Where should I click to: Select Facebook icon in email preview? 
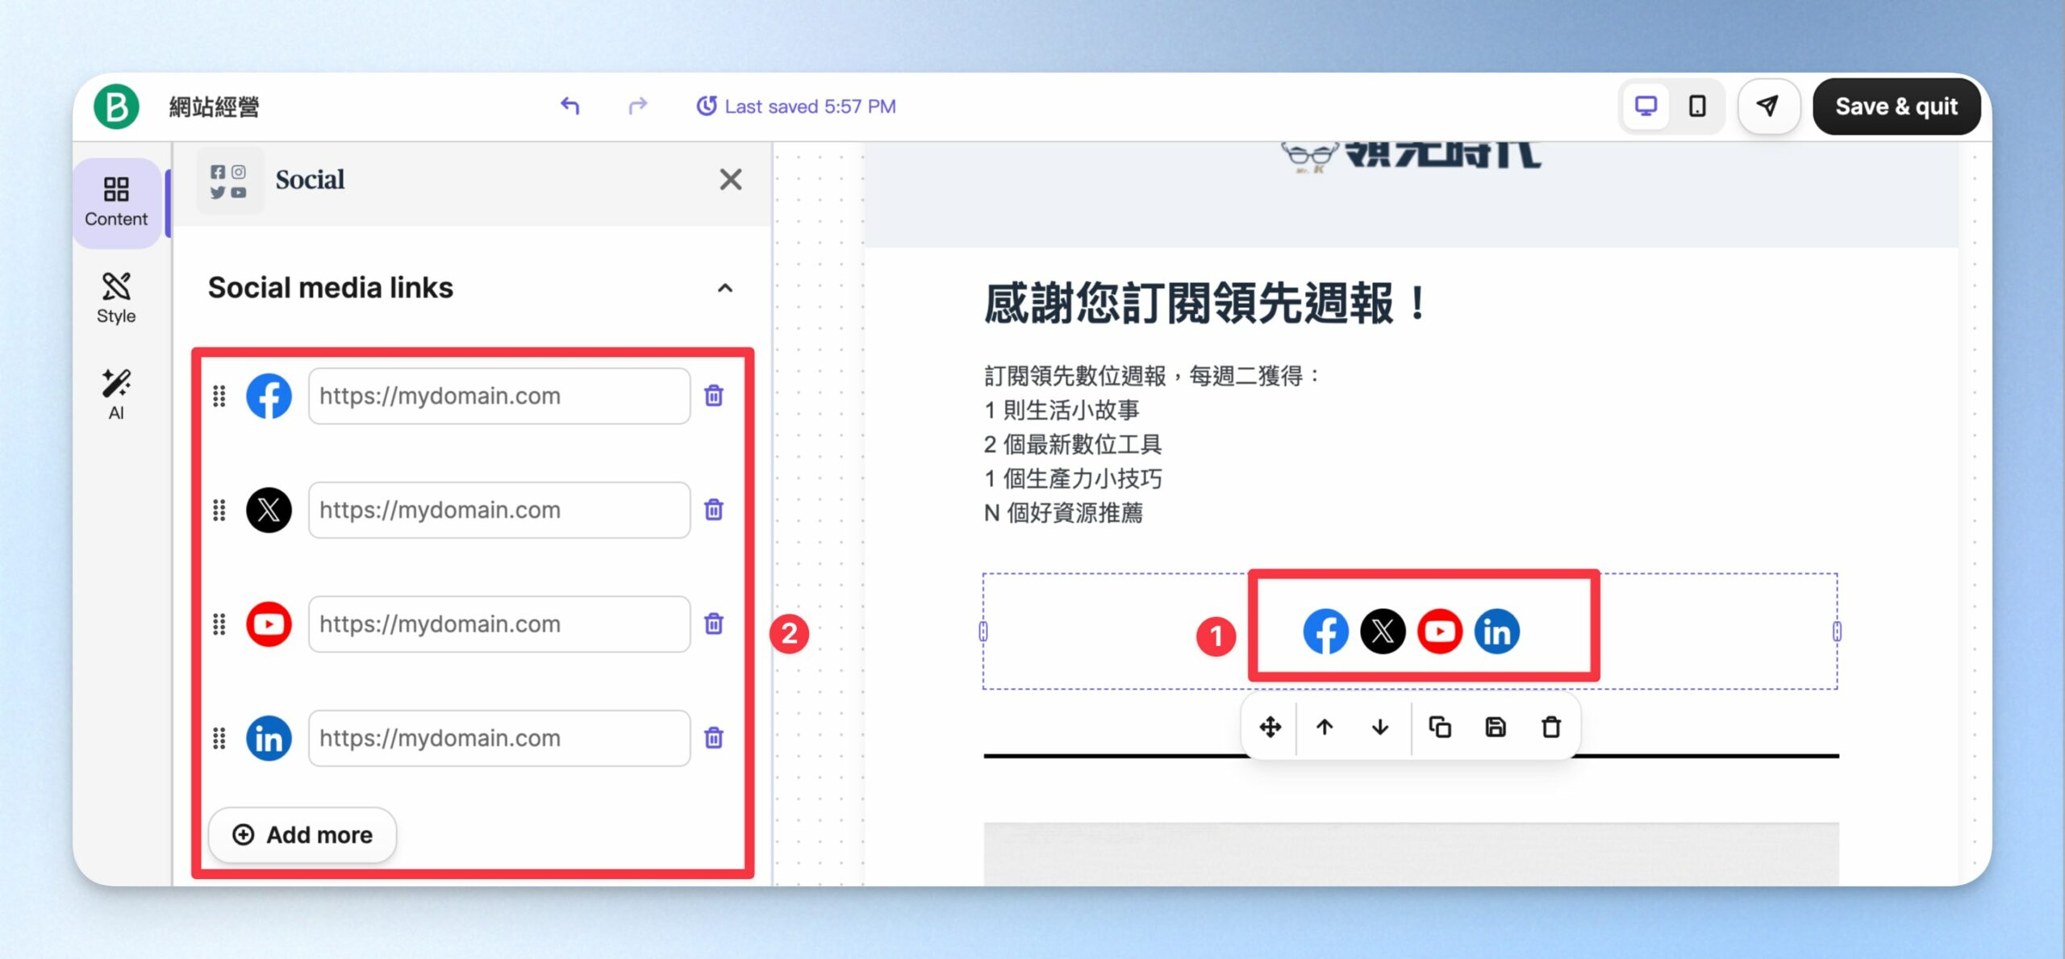(1325, 632)
